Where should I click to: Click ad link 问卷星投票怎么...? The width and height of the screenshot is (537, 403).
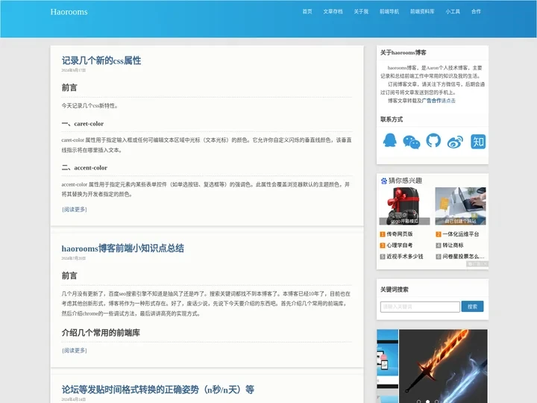463,256
